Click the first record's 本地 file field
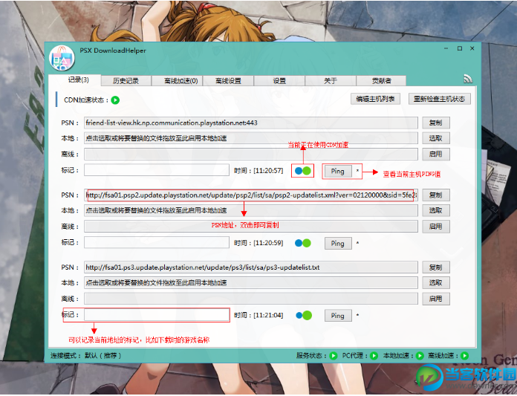Screen dimensions: 517x396 coord(251,138)
